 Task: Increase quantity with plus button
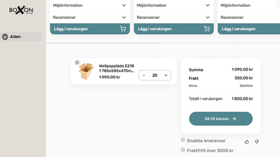(166, 75)
